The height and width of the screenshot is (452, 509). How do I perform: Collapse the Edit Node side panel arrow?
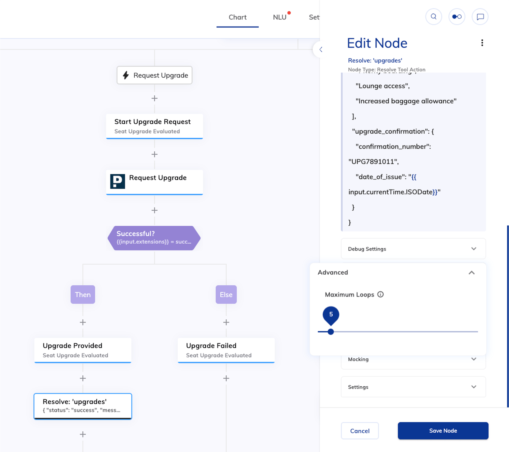[321, 49]
